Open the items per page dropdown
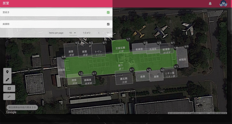232x124 pixels. 73,33
